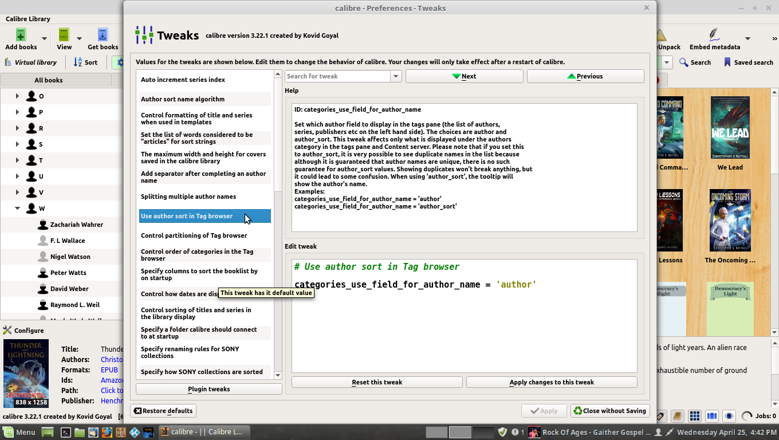Click the book details layout icon
779x440 pixels.
point(678,417)
